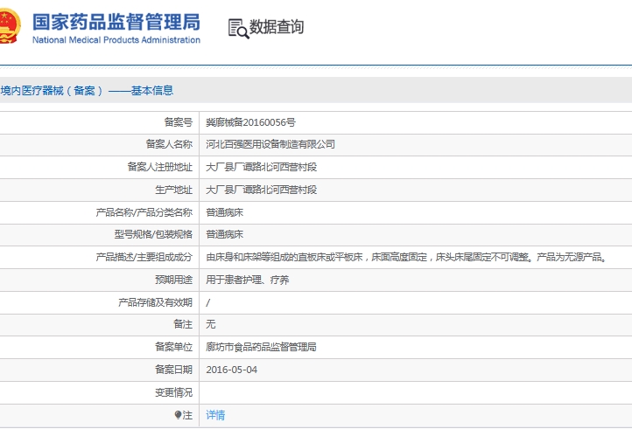Open the 详情 details link

[x=215, y=415]
